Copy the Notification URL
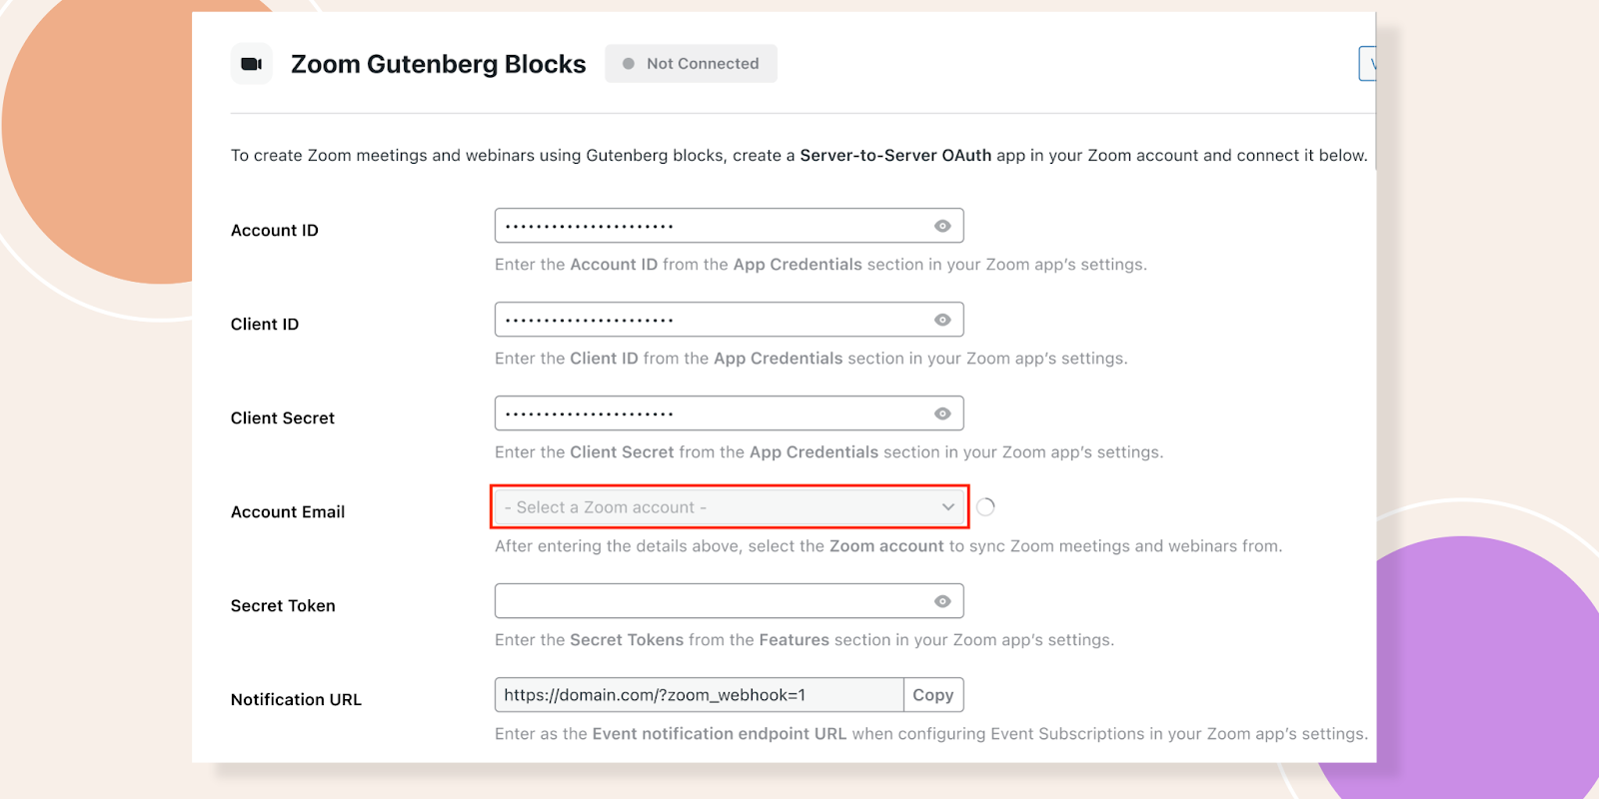The image size is (1599, 799). [933, 695]
